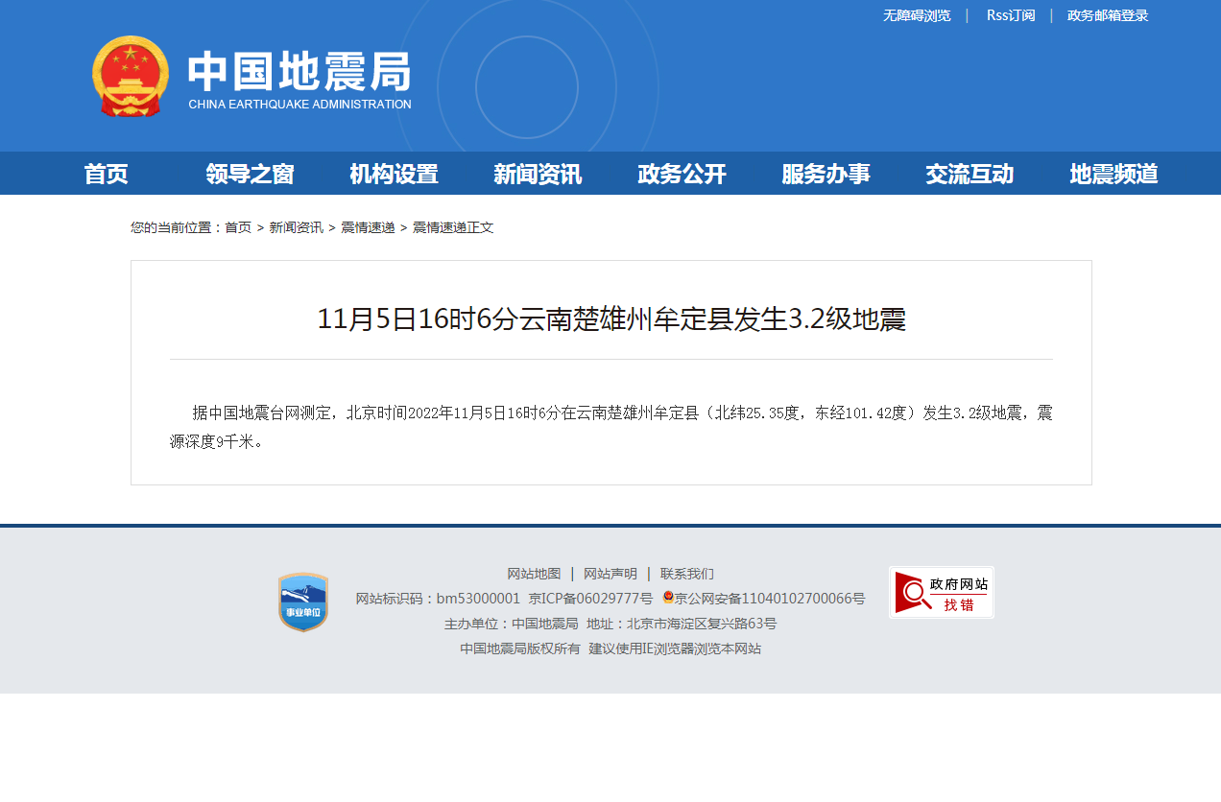Go to 地震频道 navigation item

(x=1113, y=174)
